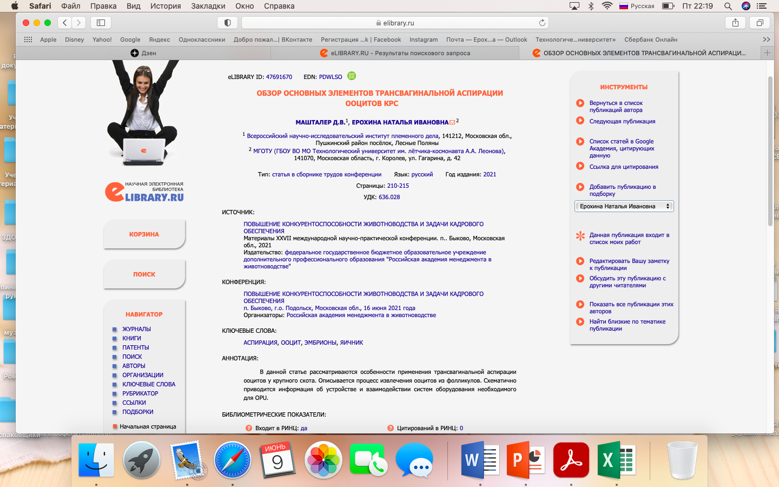Image resolution: width=779 pixels, height=487 pixels.
Task: Open Calendar in the Dock
Action: (x=278, y=460)
